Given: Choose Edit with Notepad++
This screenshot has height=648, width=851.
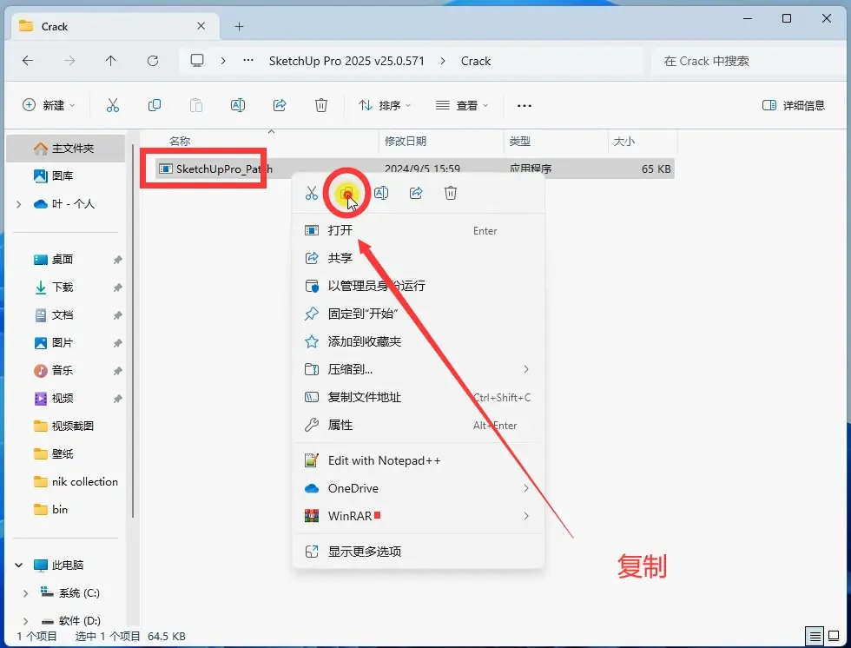Looking at the screenshot, I should (418, 460).
